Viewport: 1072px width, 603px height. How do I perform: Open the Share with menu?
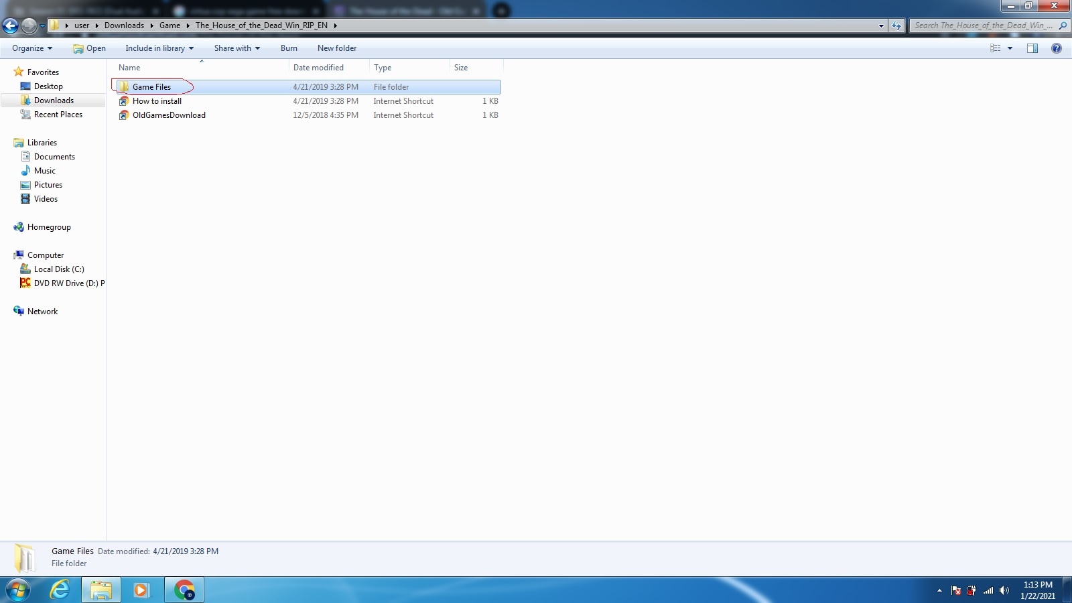(x=237, y=48)
